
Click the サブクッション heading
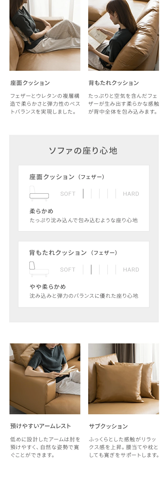point(108,426)
